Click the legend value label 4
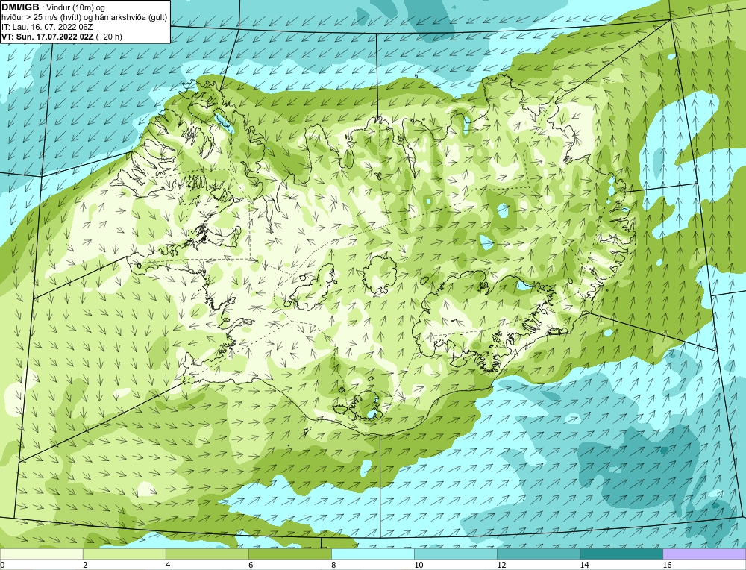 point(167,565)
